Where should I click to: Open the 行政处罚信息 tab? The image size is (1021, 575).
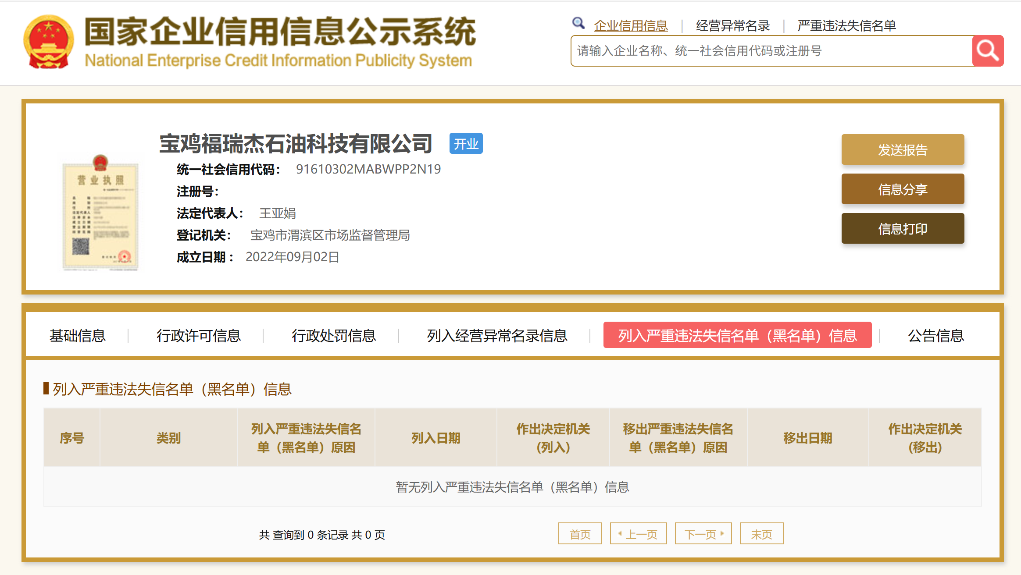(334, 336)
